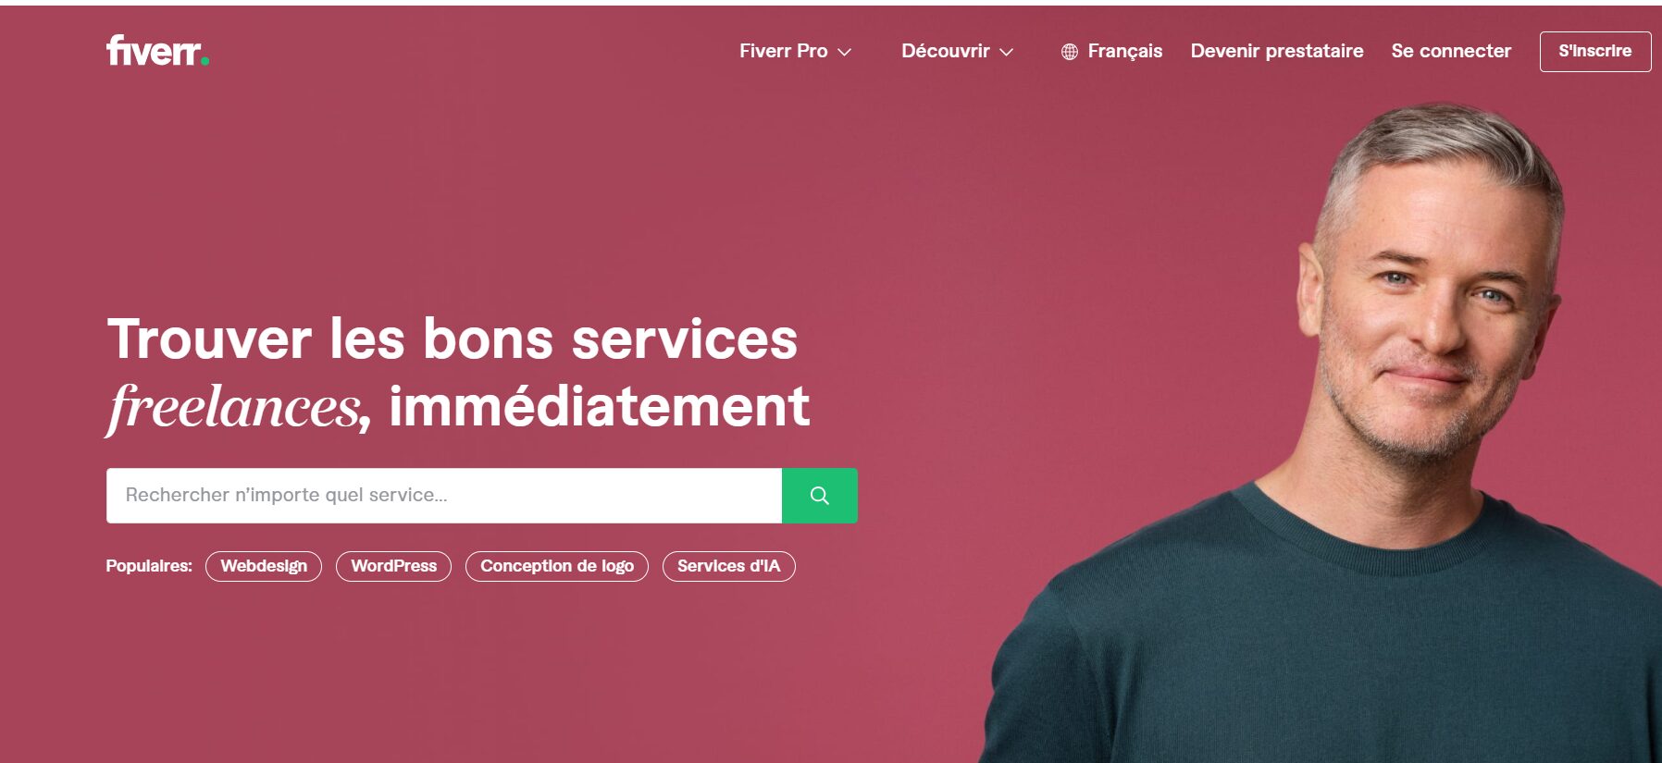Click the green magnifying glass search button
Image resolution: width=1662 pixels, height=763 pixels.
coord(820,496)
